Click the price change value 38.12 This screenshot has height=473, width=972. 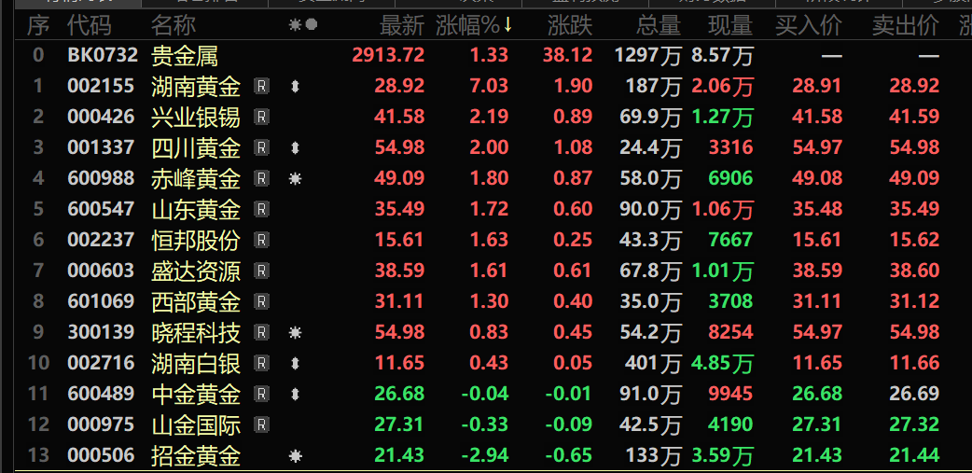[x=568, y=56]
